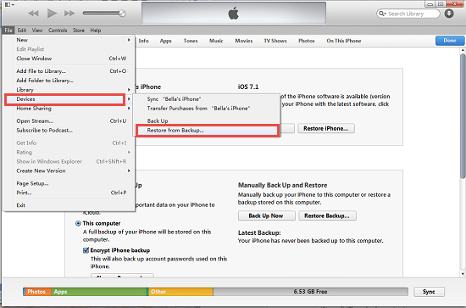This screenshot has height=308, width=466.
Task: Click the Apps segment of storage bar
Action: point(99,292)
